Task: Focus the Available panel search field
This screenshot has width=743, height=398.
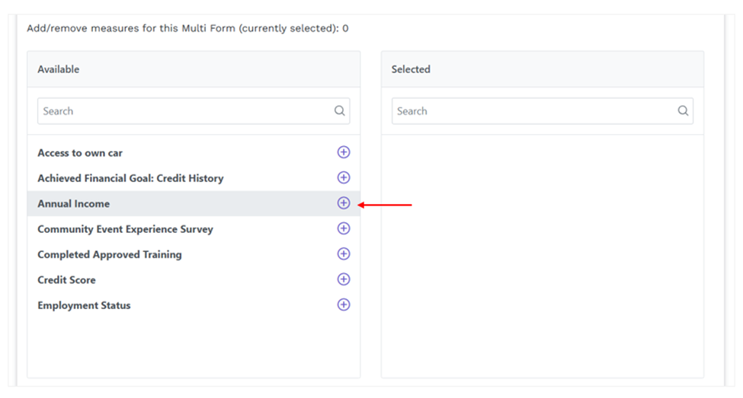Action: pos(194,111)
